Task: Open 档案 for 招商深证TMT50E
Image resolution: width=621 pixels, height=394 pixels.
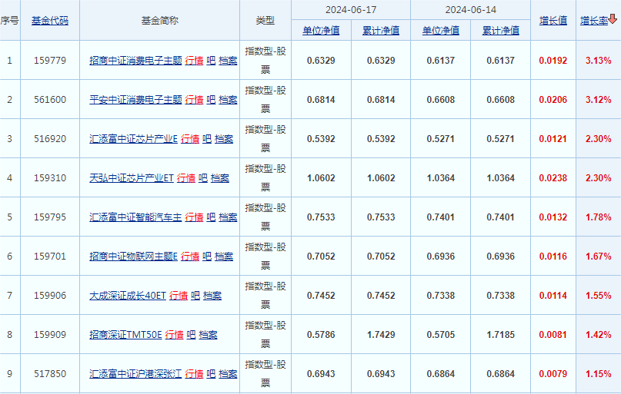Action: [209, 334]
